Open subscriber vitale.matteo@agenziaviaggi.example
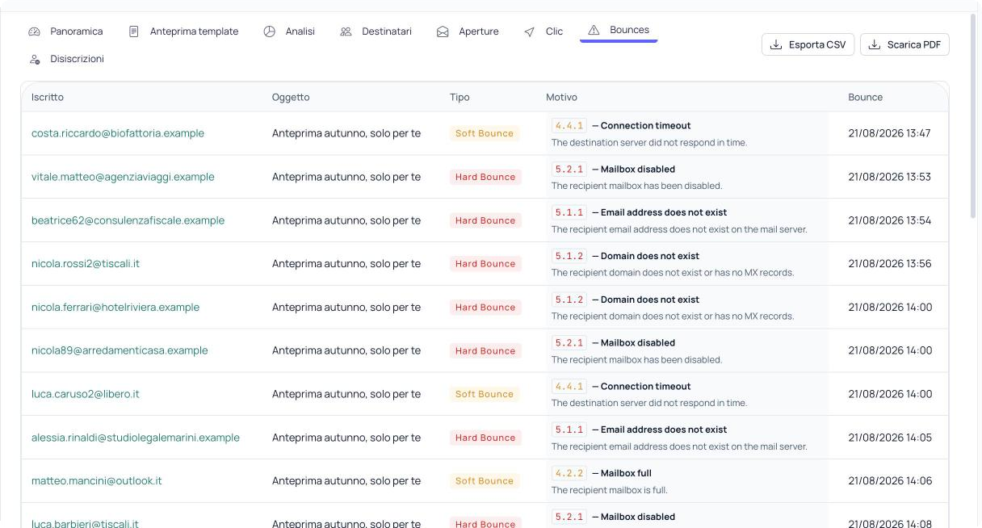Viewport: 982px width, 528px height. click(x=123, y=177)
